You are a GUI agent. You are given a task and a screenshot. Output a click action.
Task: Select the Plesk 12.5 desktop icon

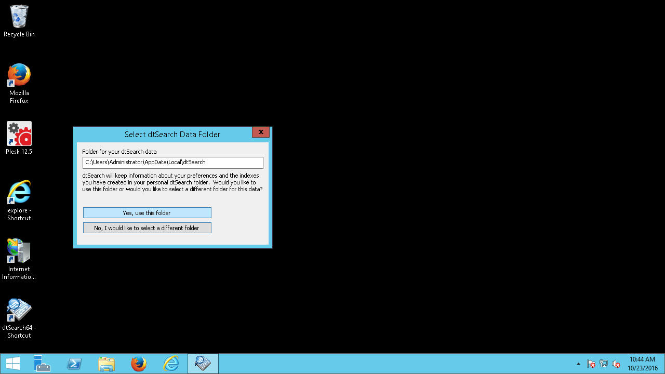pos(19,138)
